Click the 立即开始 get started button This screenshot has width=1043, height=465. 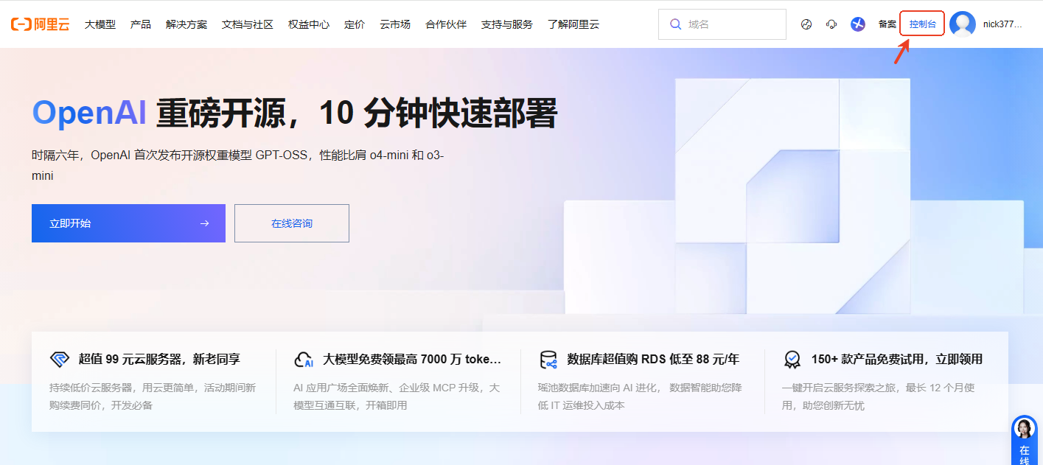click(x=128, y=223)
